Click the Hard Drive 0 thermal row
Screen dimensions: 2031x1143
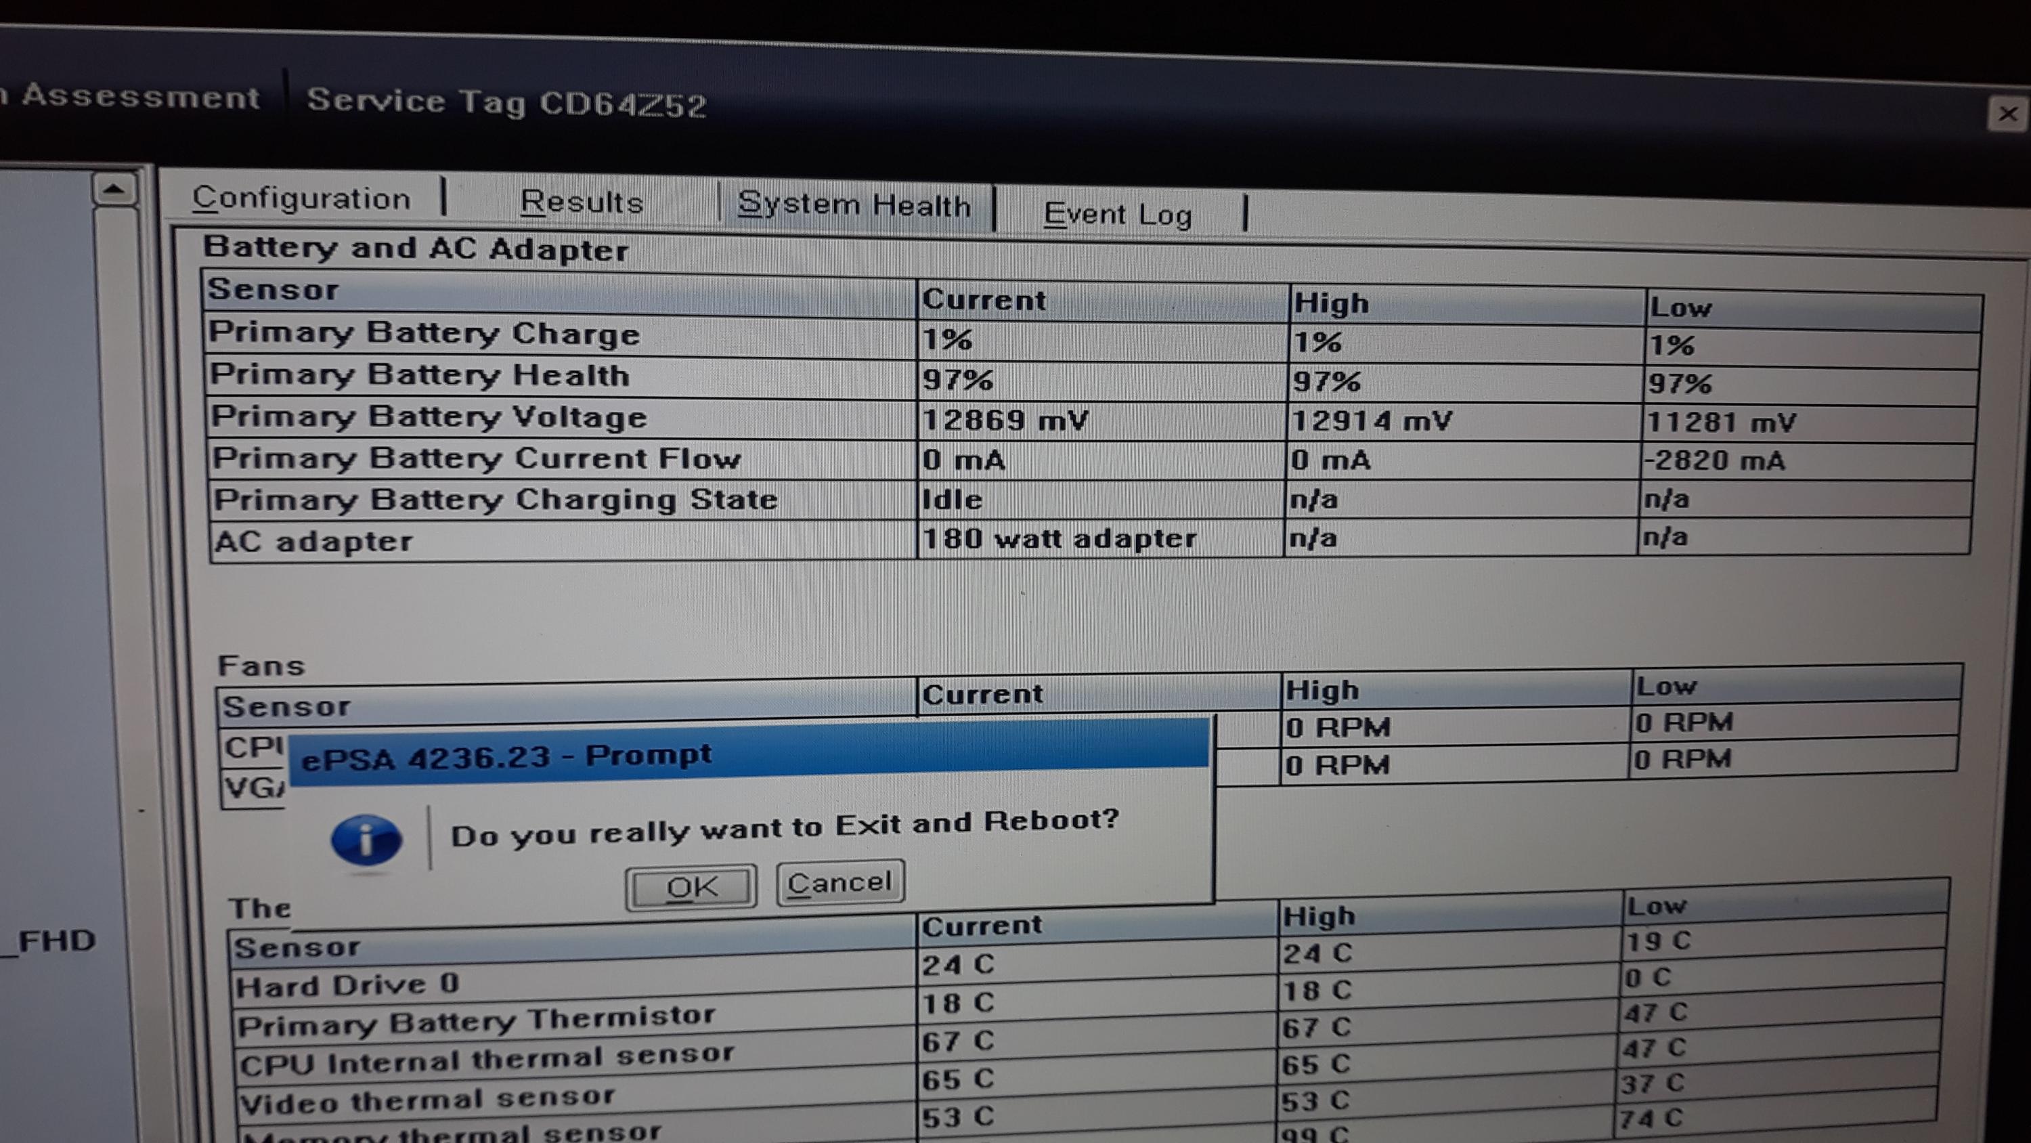click(347, 986)
